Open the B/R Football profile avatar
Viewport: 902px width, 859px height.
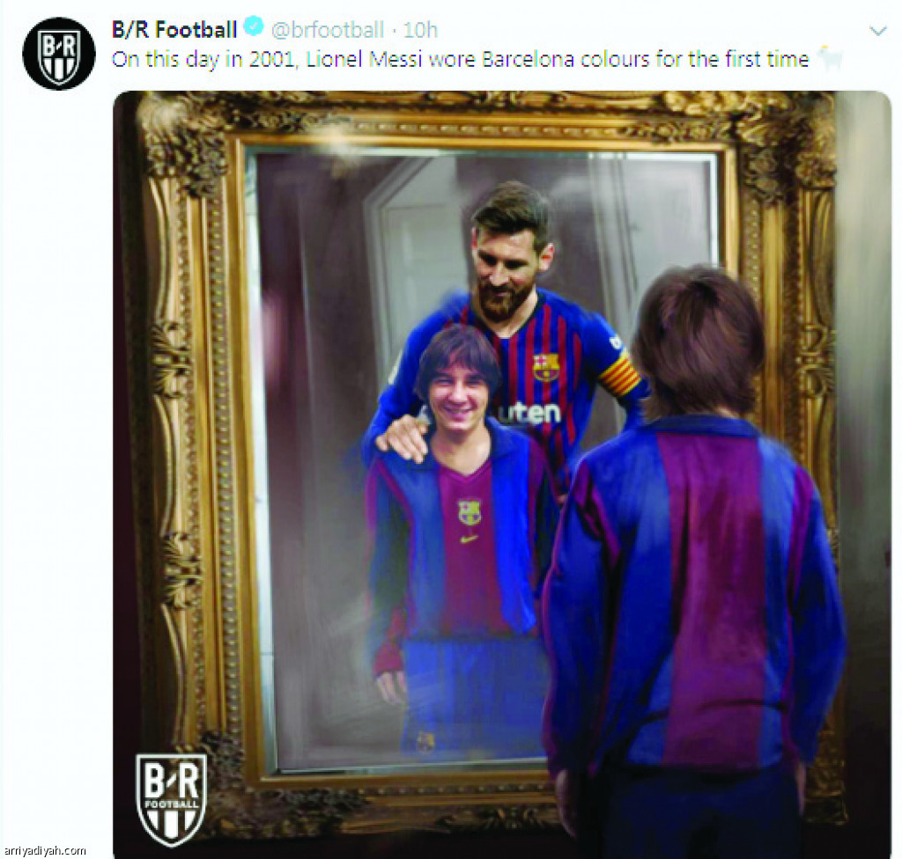tap(59, 53)
